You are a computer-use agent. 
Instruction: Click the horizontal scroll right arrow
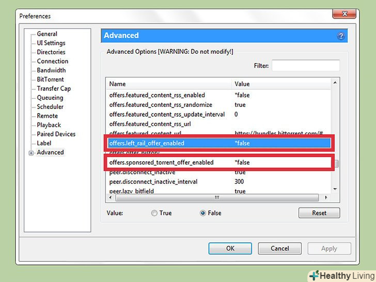326,198
